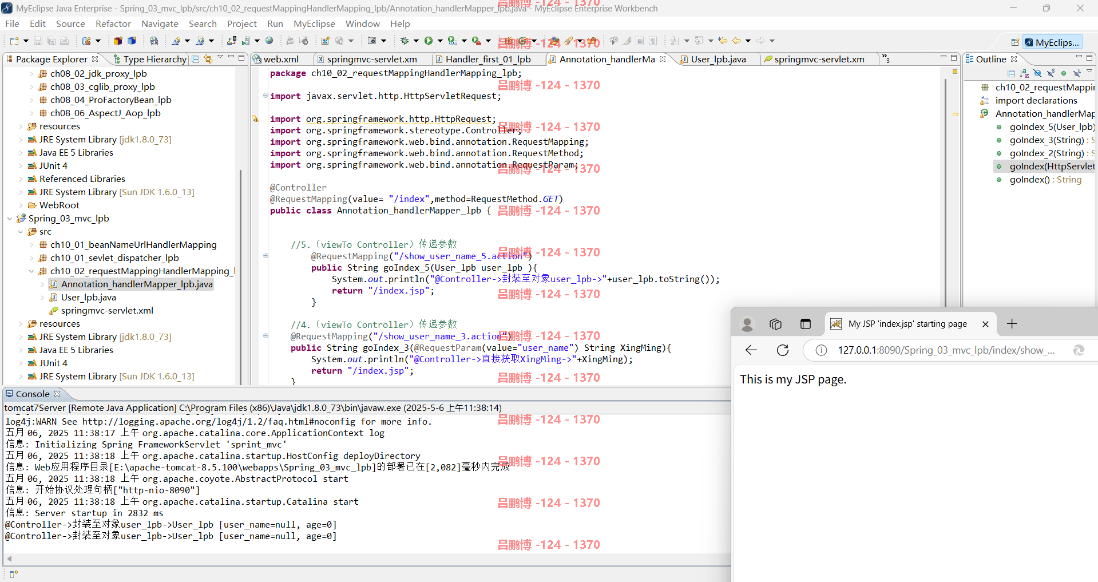Toggle Block Selection Mode icon
Viewport: 1098px width, 582px height.
[640, 41]
